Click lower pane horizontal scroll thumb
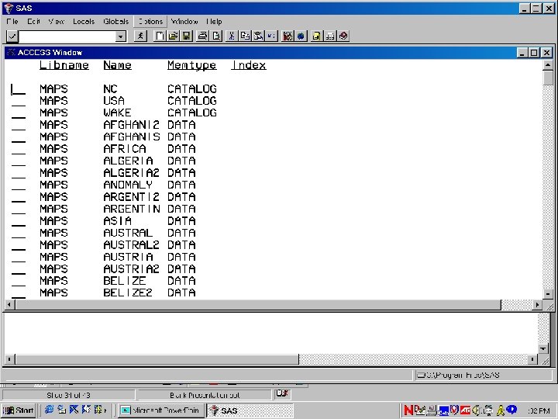The width and height of the screenshot is (558, 419). [x=157, y=359]
